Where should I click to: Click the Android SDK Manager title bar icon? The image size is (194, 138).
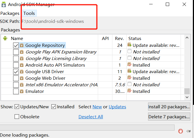point(4,4)
